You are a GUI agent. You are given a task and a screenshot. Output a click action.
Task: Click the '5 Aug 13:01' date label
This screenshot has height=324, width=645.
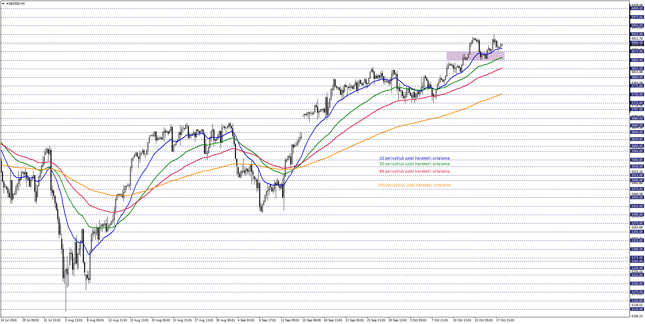pos(74,320)
